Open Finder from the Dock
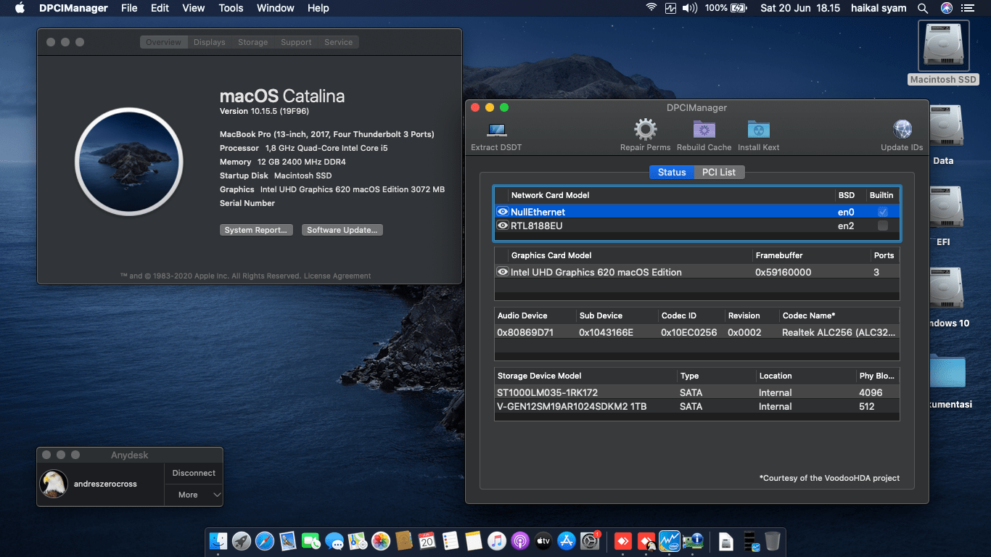Viewport: 991px width, 557px height. point(218,540)
